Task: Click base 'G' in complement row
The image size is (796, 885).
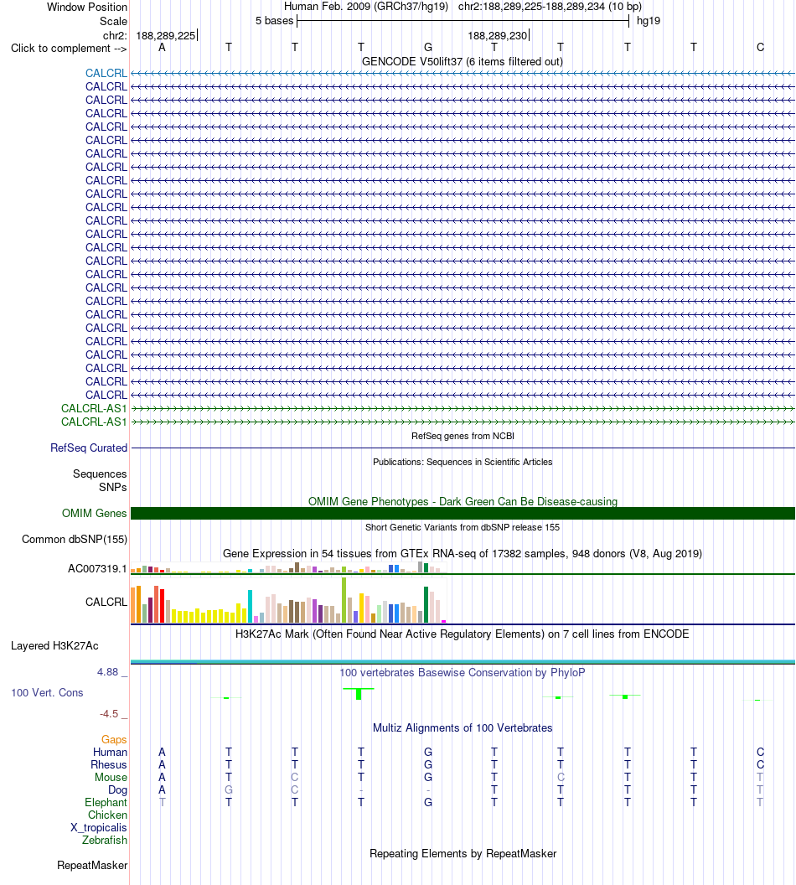Action: [x=428, y=48]
